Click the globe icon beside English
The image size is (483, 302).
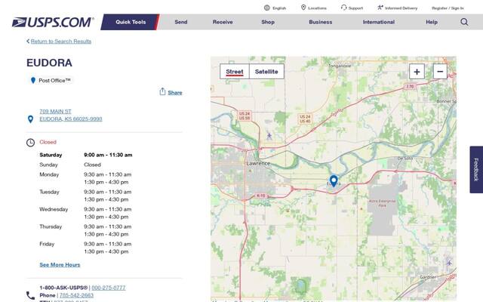click(x=267, y=8)
